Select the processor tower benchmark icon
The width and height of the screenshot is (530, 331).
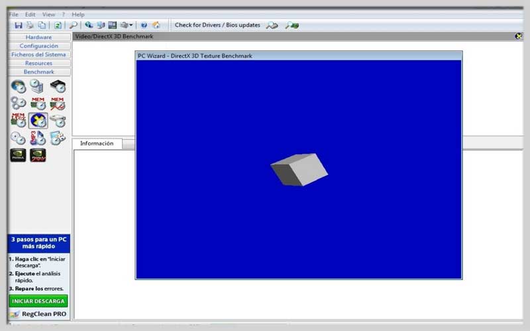point(37,86)
